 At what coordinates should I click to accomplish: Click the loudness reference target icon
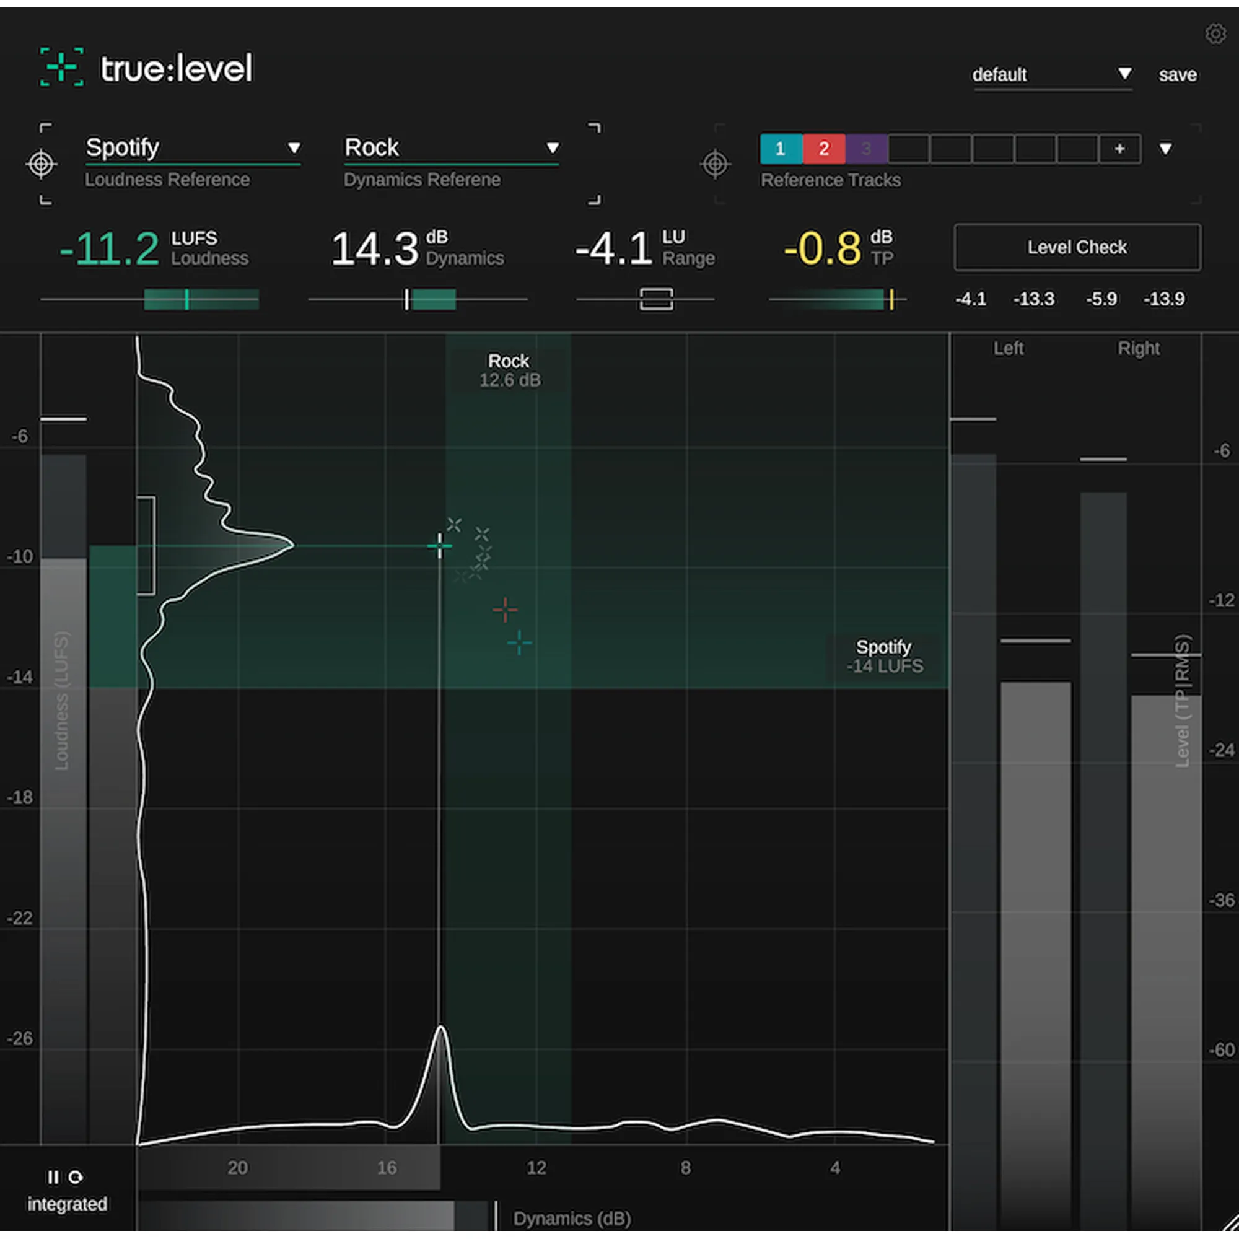pos(41,164)
